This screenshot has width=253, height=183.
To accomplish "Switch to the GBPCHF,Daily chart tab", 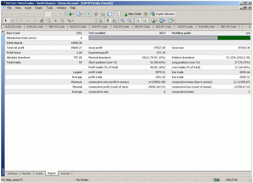I will [x=228, y=27].
